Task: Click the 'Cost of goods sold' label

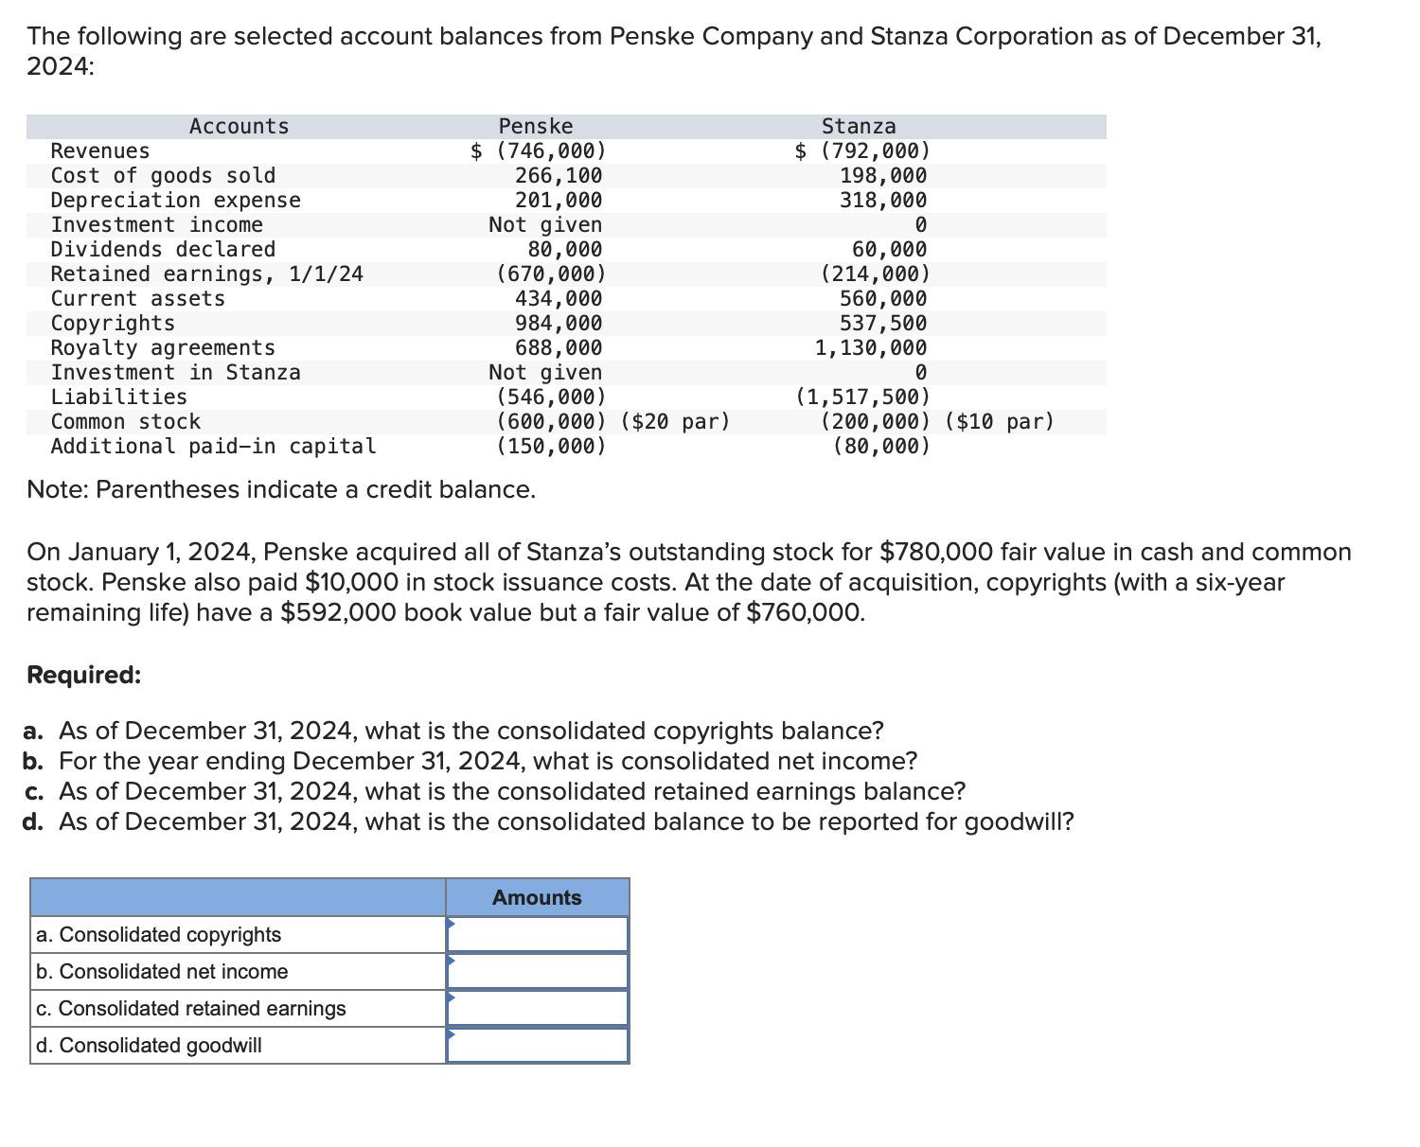Action: point(163,175)
